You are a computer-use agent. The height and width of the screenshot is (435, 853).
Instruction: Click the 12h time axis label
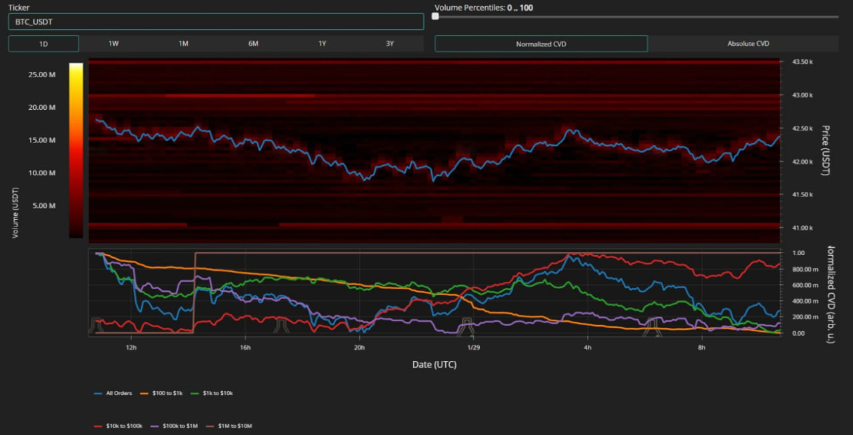(x=131, y=348)
